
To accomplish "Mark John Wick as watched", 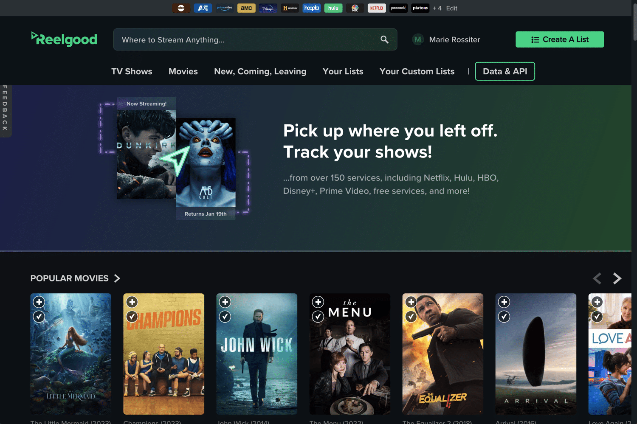I will (225, 317).
